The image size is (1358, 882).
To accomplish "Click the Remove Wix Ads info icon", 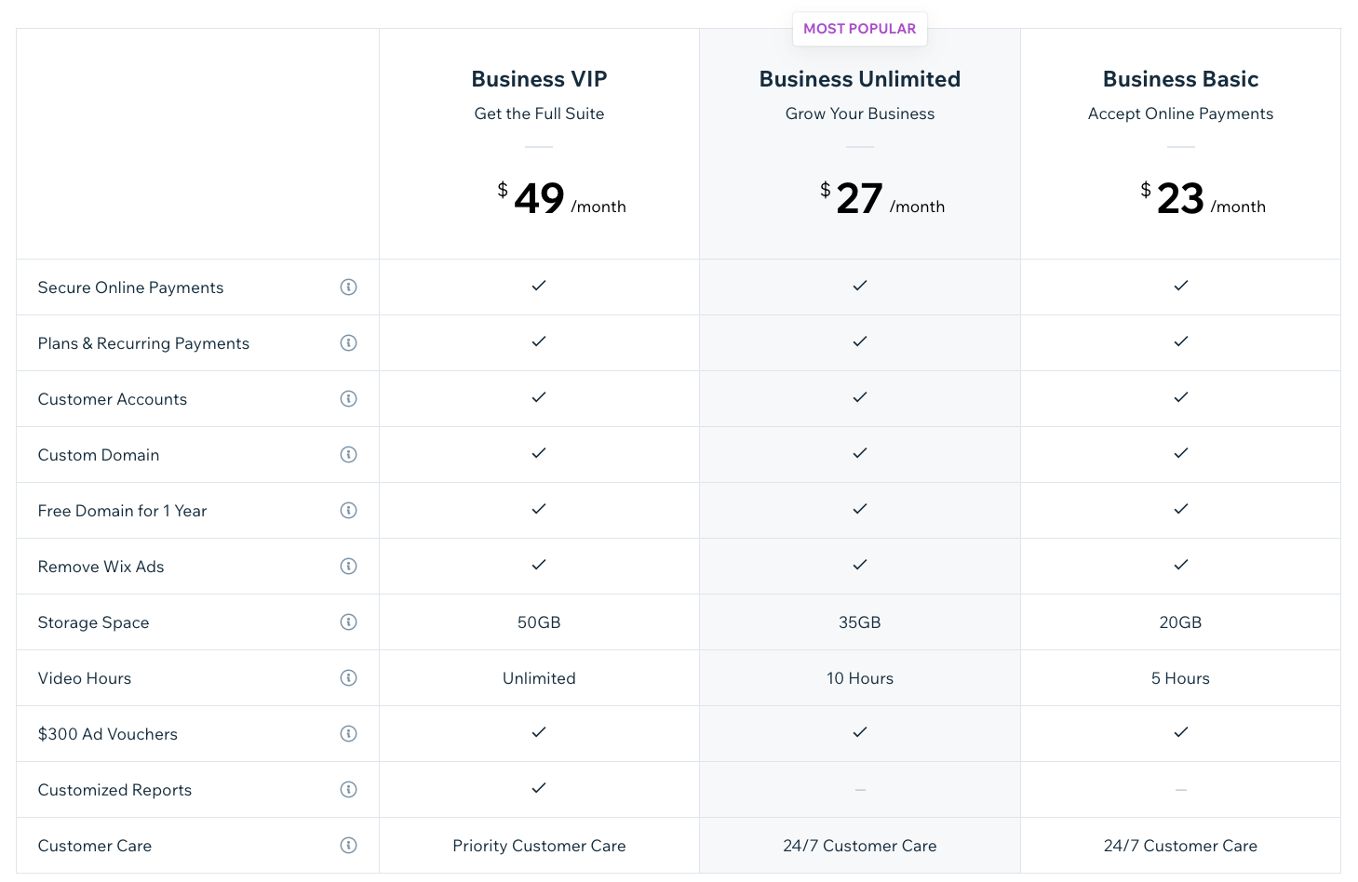I will click(349, 566).
